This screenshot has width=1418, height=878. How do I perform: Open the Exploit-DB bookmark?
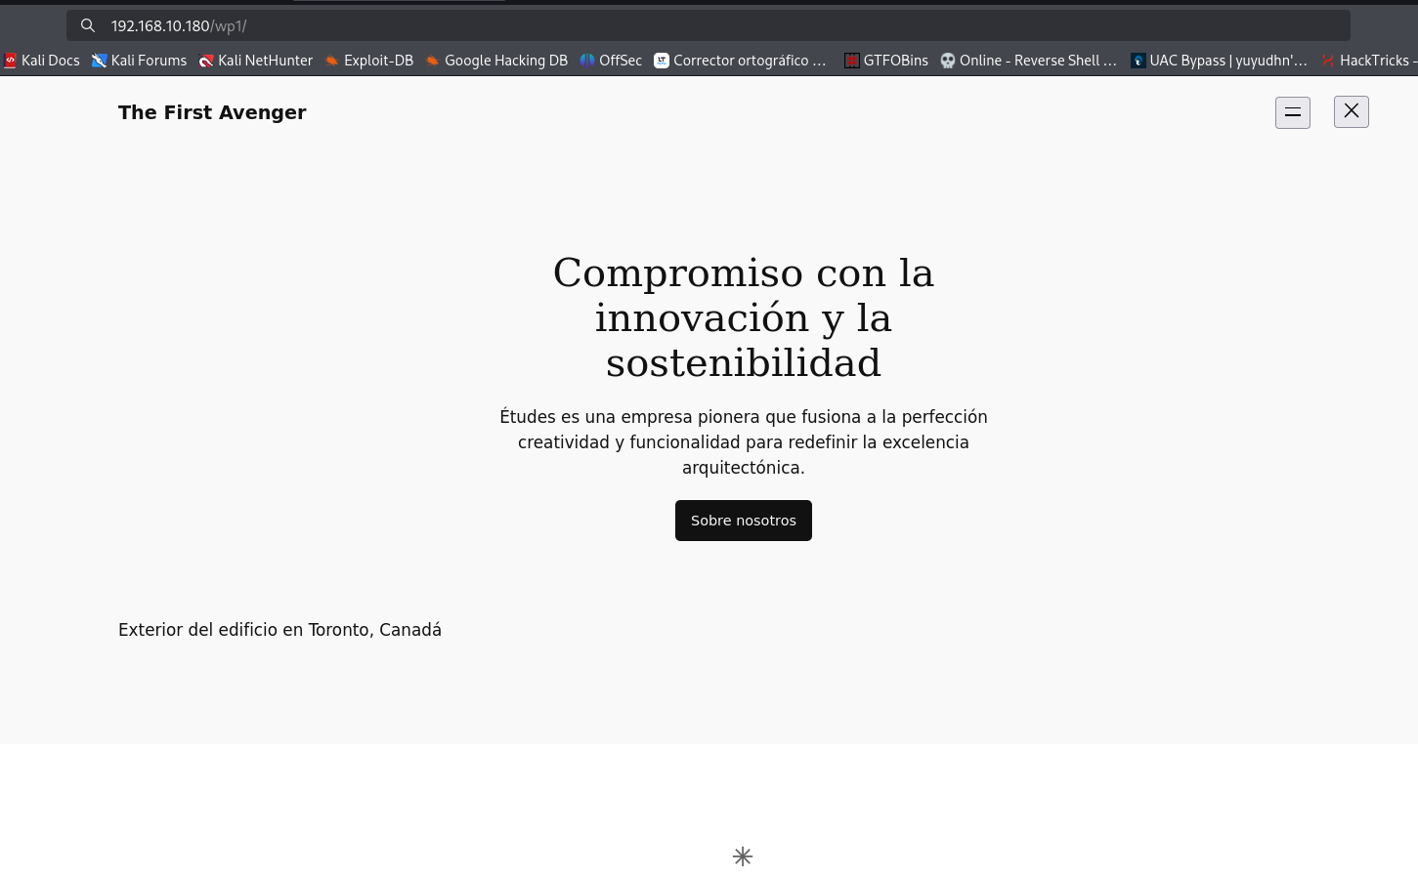pyautogui.click(x=369, y=61)
